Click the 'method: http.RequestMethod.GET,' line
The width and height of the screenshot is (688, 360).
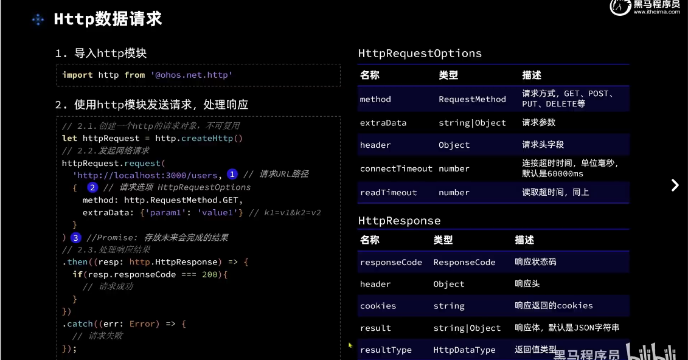click(162, 201)
